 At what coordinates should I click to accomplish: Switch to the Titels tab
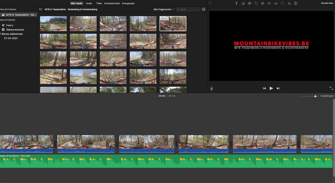pos(99,3)
